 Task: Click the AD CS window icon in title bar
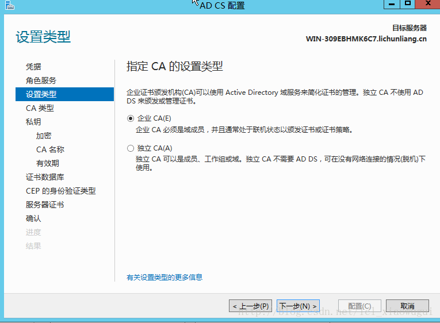tap(10, 5)
